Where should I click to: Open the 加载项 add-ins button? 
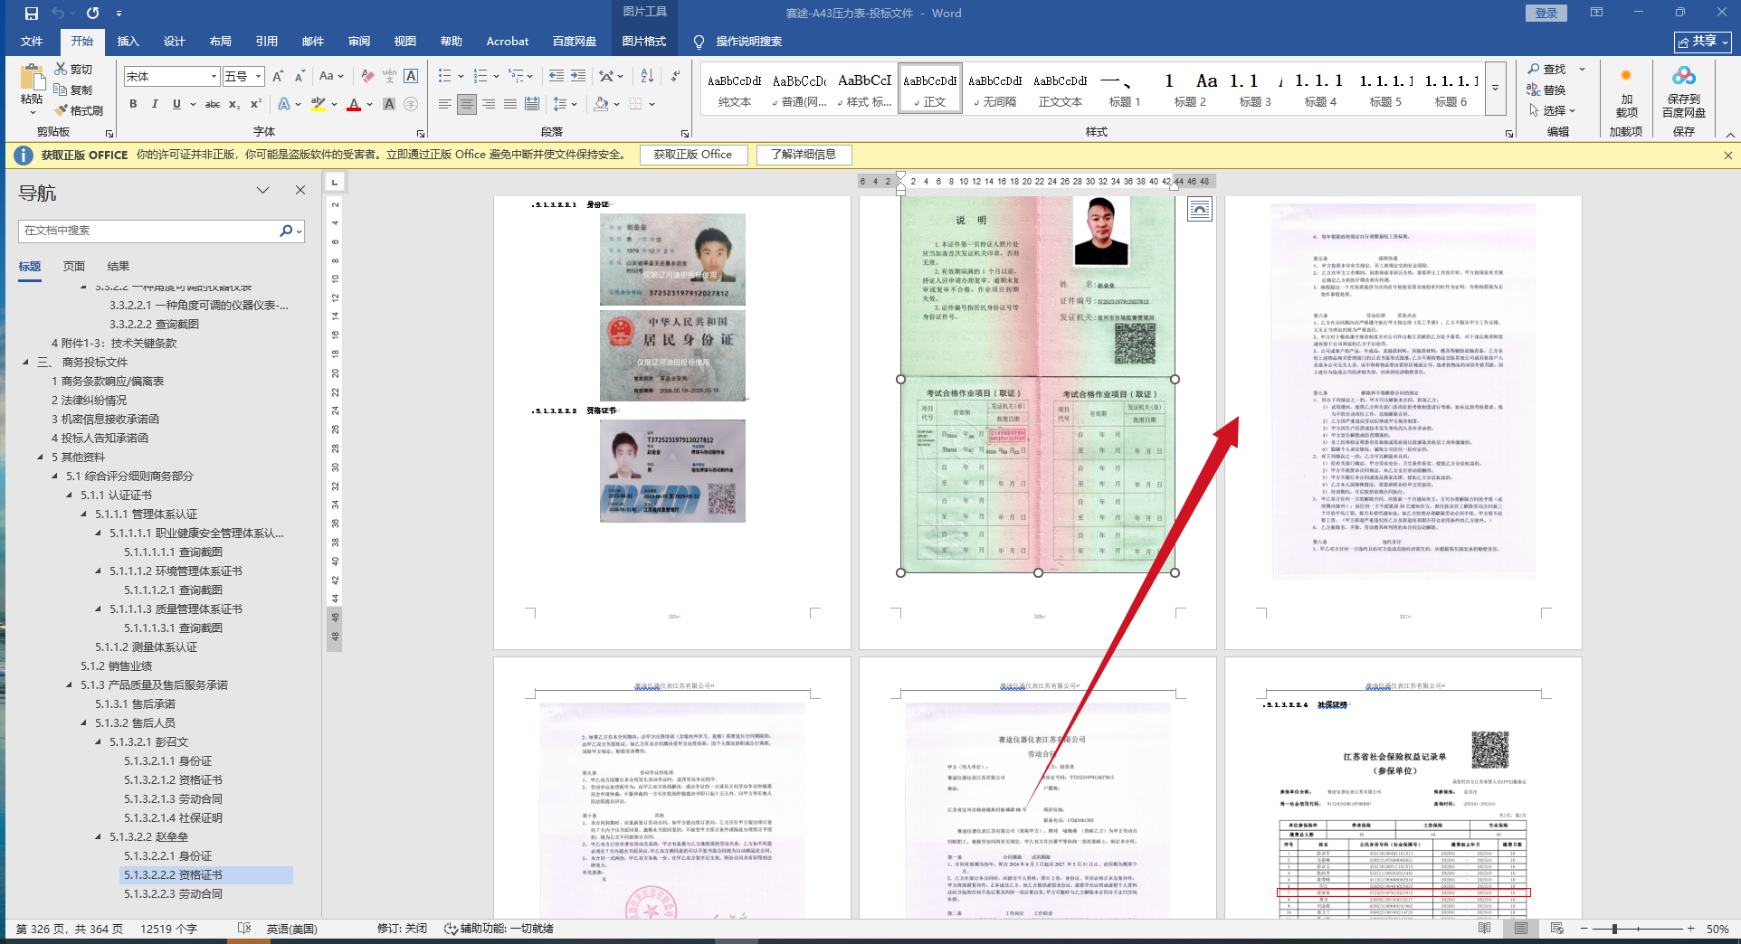1626,90
